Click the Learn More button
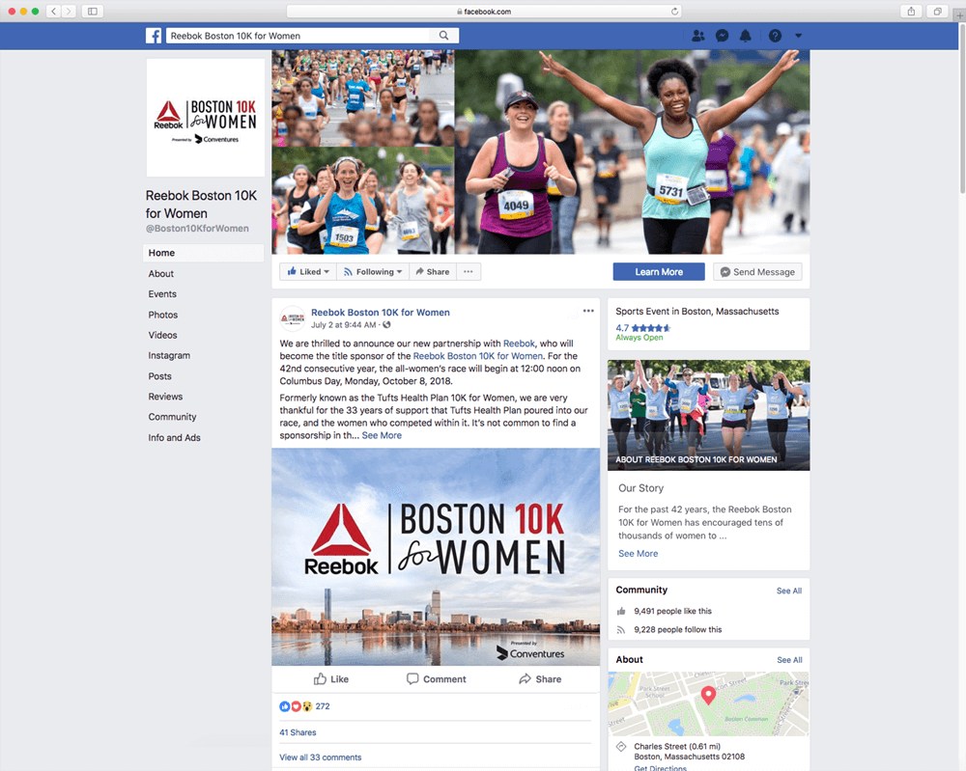 (659, 272)
